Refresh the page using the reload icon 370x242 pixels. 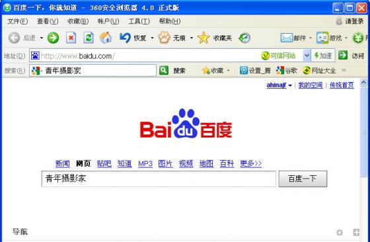point(89,38)
